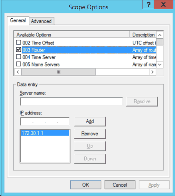Click the horizontal scroll left arrow

pyautogui.click(x=18, y=72)
